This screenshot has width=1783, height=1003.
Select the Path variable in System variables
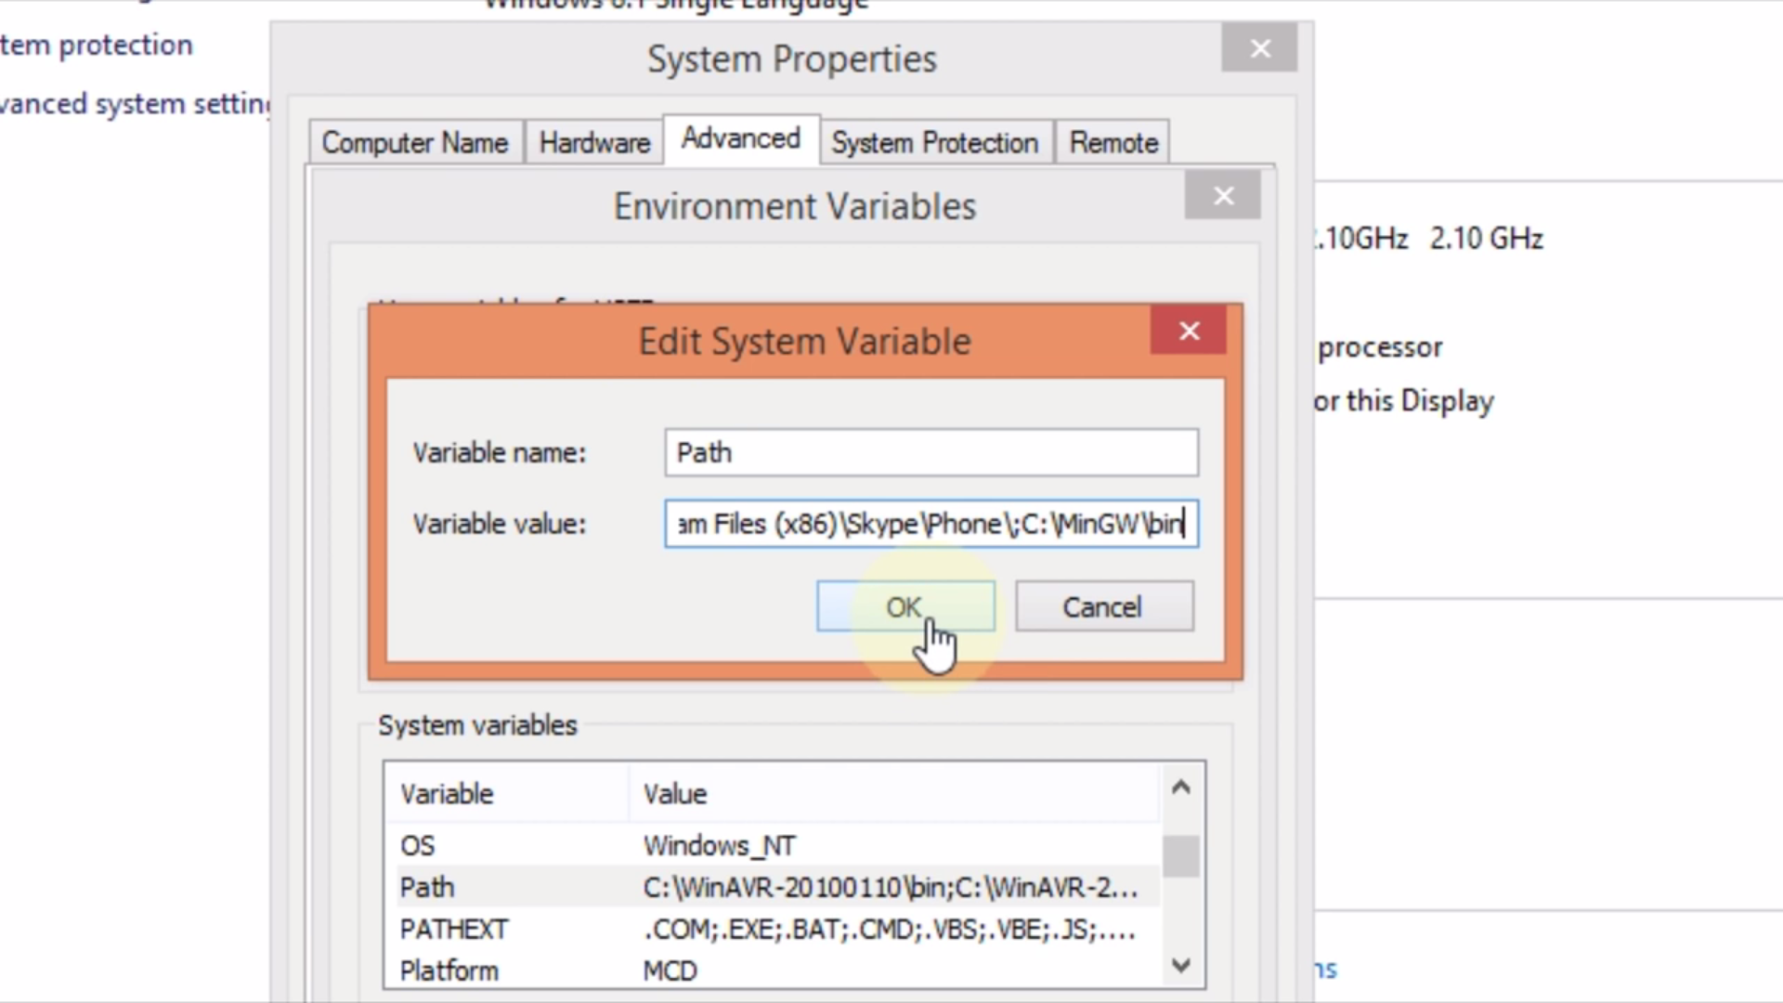(x=427, y=887)
